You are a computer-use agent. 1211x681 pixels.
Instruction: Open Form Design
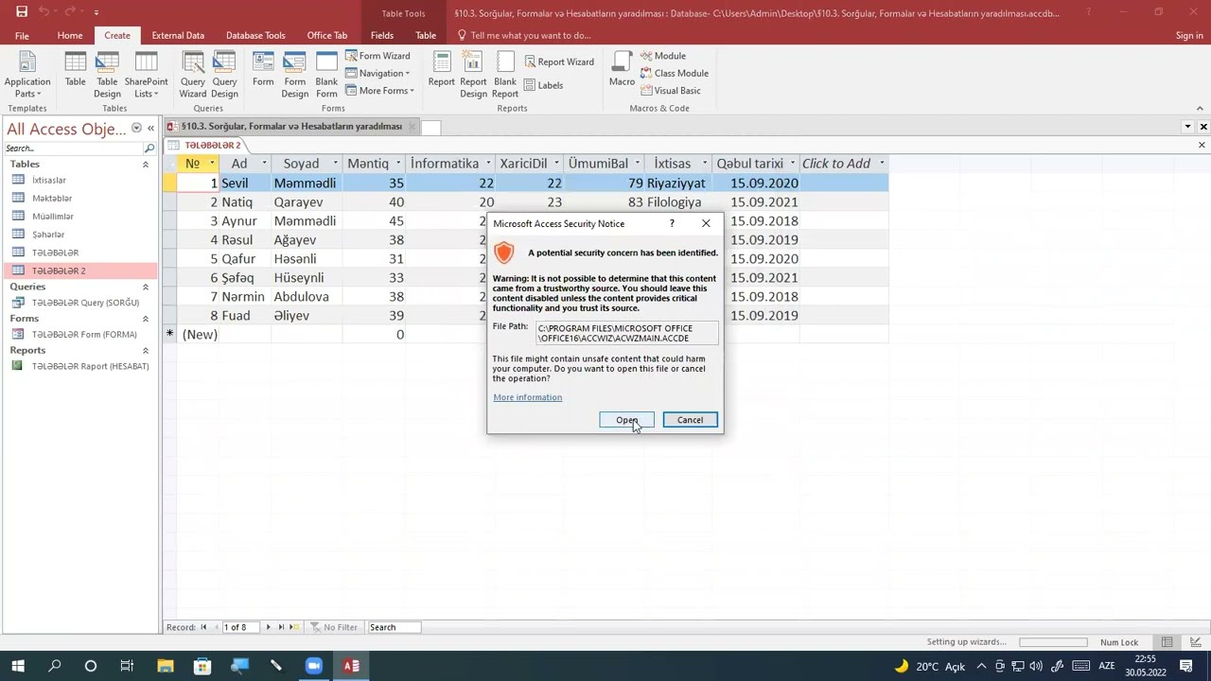(x=294, y=74)
